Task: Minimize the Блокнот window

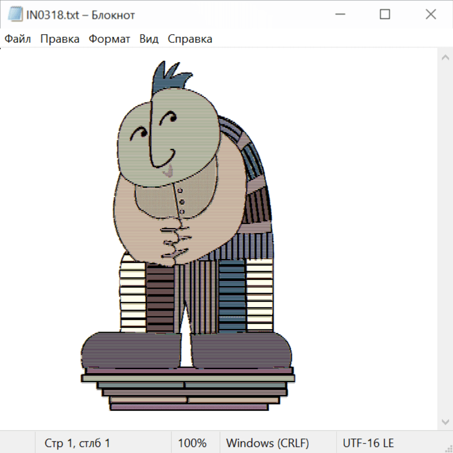Action: [x=339, y=15]
